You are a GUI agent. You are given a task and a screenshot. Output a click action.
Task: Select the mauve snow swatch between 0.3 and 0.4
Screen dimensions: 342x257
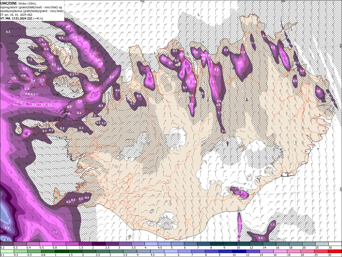(x=20, y=244)
